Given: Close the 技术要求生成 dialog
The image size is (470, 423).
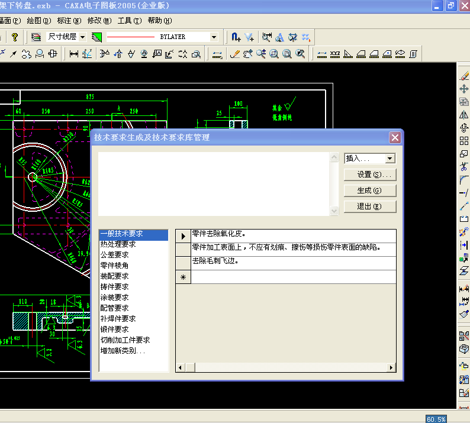Looking at the screenshot, I should (395, 137).
